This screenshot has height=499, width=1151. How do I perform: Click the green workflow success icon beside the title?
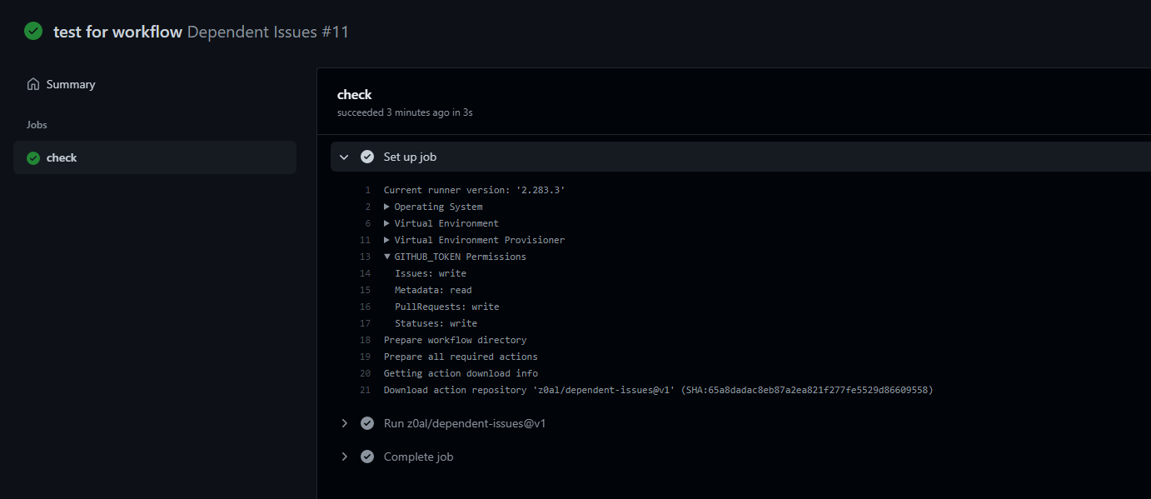[x=33, y=31]
